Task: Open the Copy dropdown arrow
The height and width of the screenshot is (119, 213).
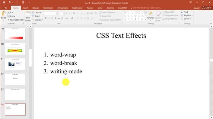Action: (x=16, y=16)
